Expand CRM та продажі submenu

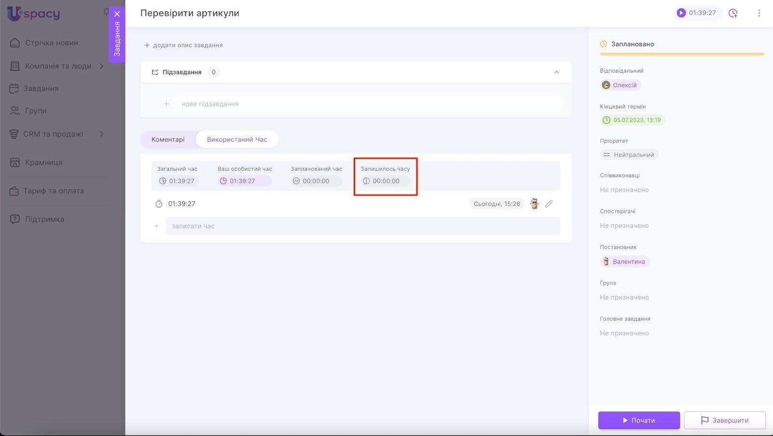[x=101, y=134]
